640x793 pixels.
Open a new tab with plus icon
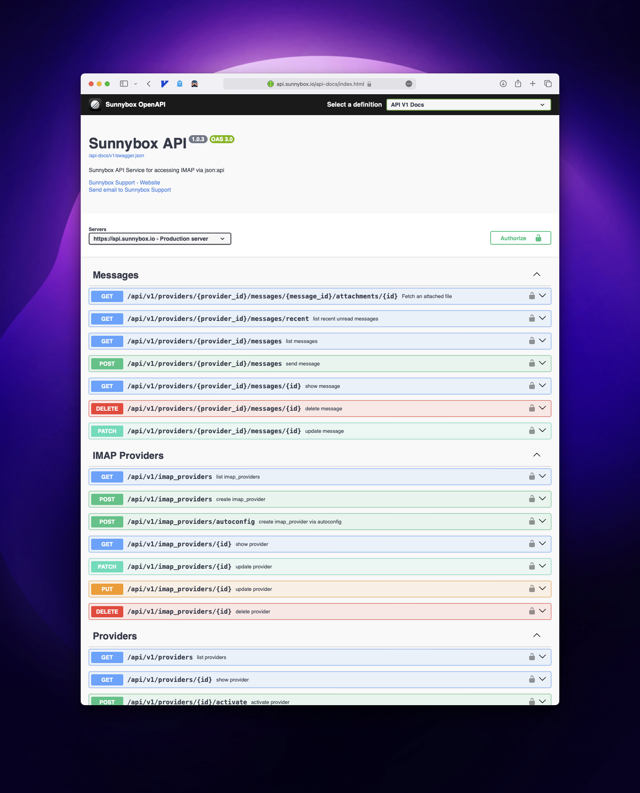coord(533,84)
